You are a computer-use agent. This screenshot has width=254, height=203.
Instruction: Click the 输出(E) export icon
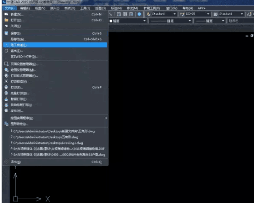point(6,51)
